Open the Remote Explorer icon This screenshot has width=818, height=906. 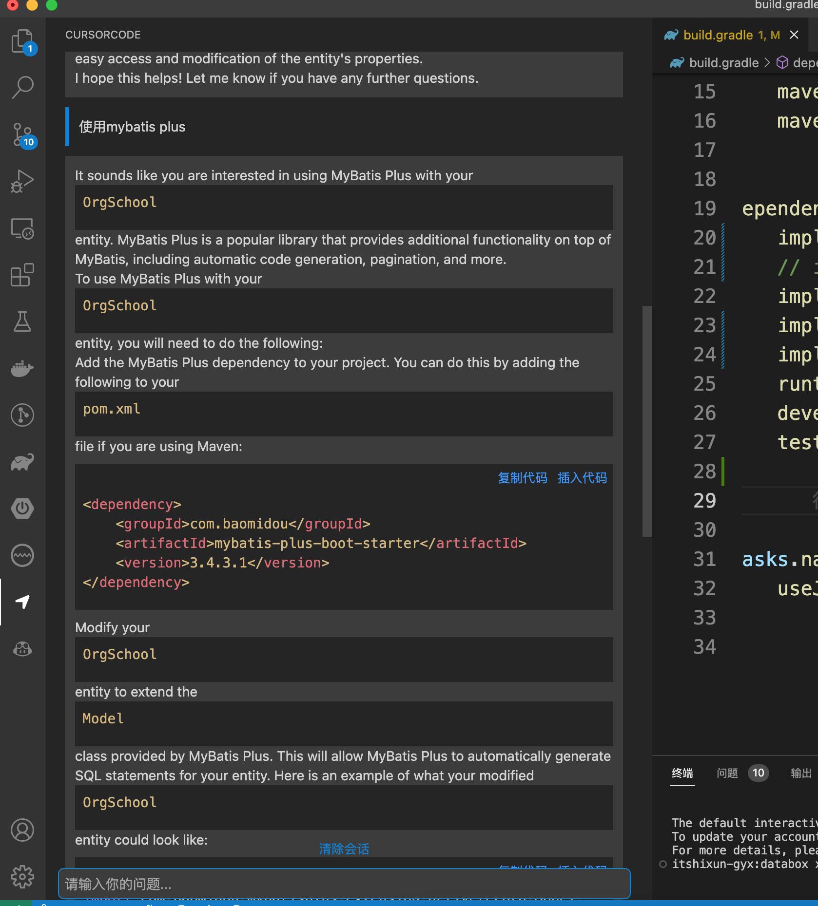(22, 228)
